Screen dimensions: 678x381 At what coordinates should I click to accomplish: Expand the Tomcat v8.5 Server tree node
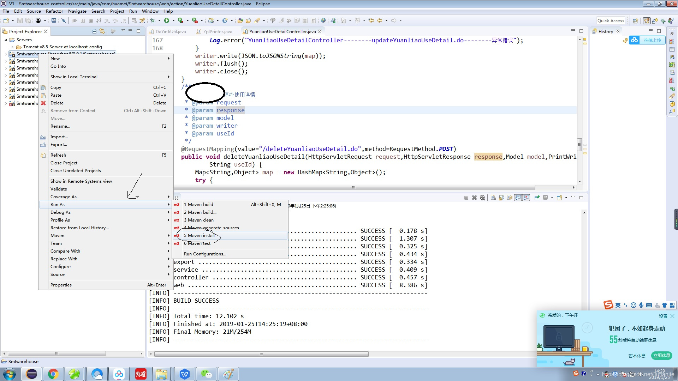(x=13, y=47)
